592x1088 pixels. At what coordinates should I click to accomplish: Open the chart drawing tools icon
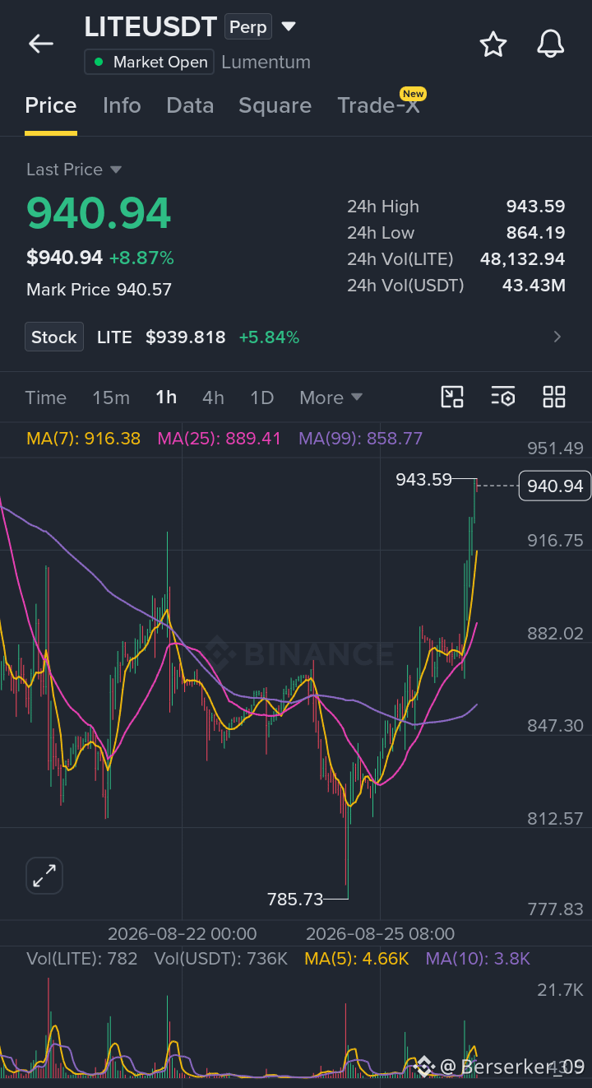[452, 397]
